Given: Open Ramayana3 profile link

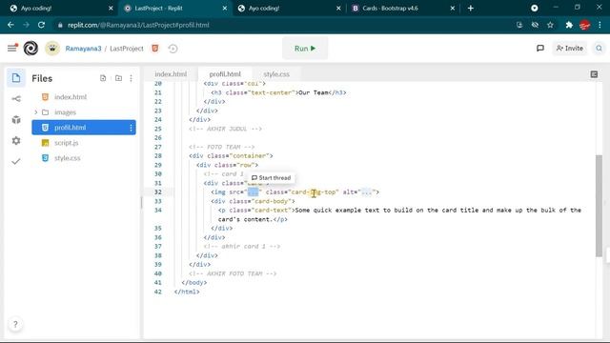Looking at the screenshot, I should [83, 49].
